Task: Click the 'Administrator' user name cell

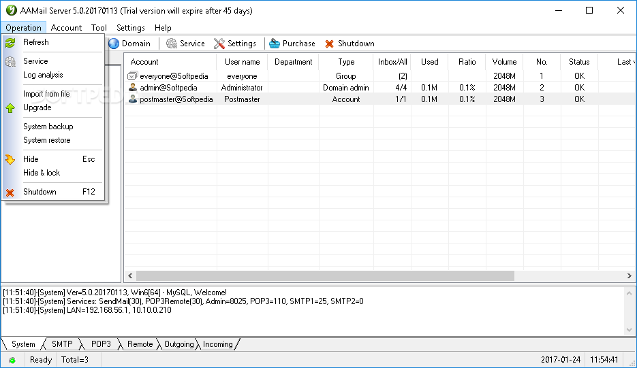Action: tap(242, 87)
